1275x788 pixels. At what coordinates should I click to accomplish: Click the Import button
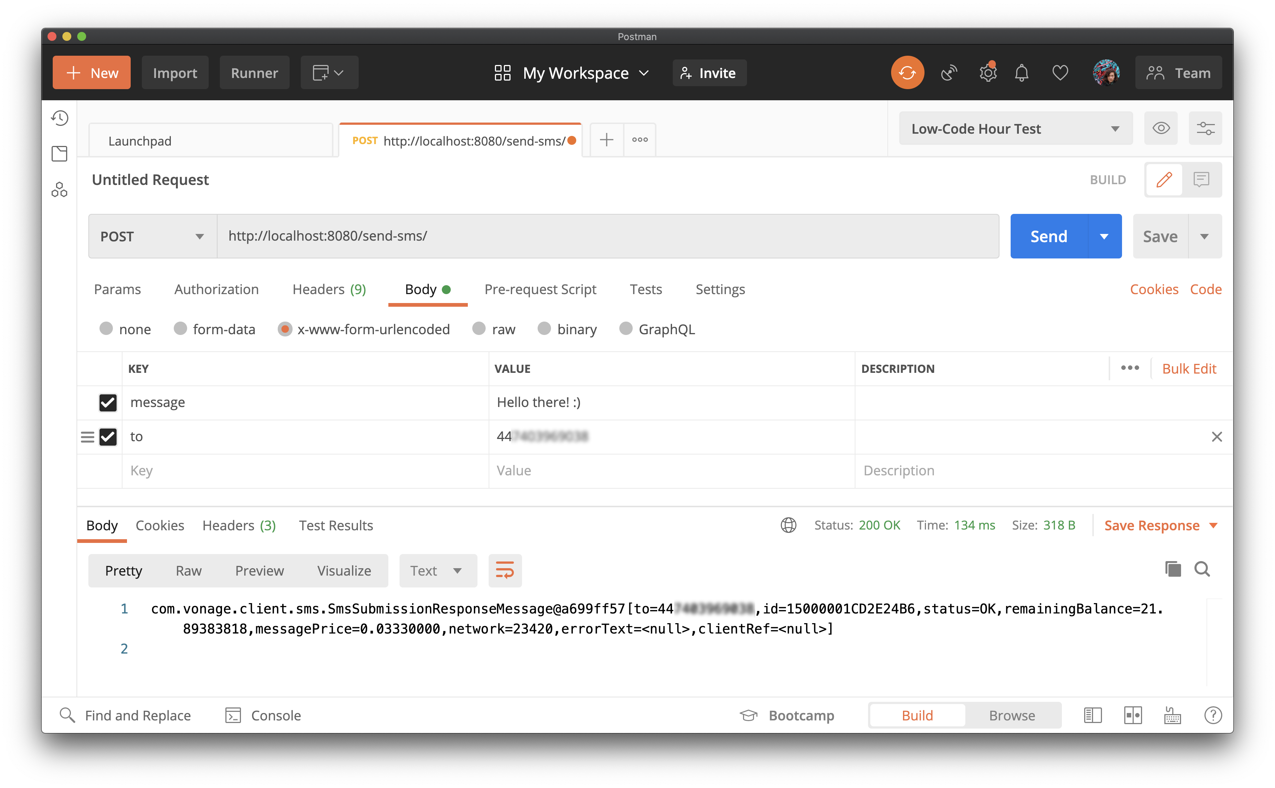coord(175,72)
